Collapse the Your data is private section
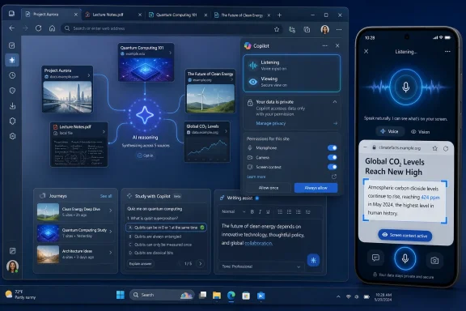466x311 pixels. pyautogui.click(x=335, y=102)
